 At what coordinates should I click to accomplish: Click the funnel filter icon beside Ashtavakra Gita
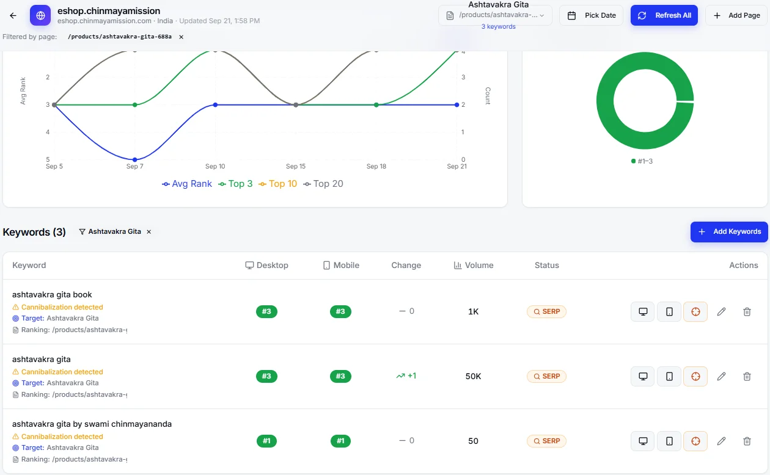[x=82, y=232]
